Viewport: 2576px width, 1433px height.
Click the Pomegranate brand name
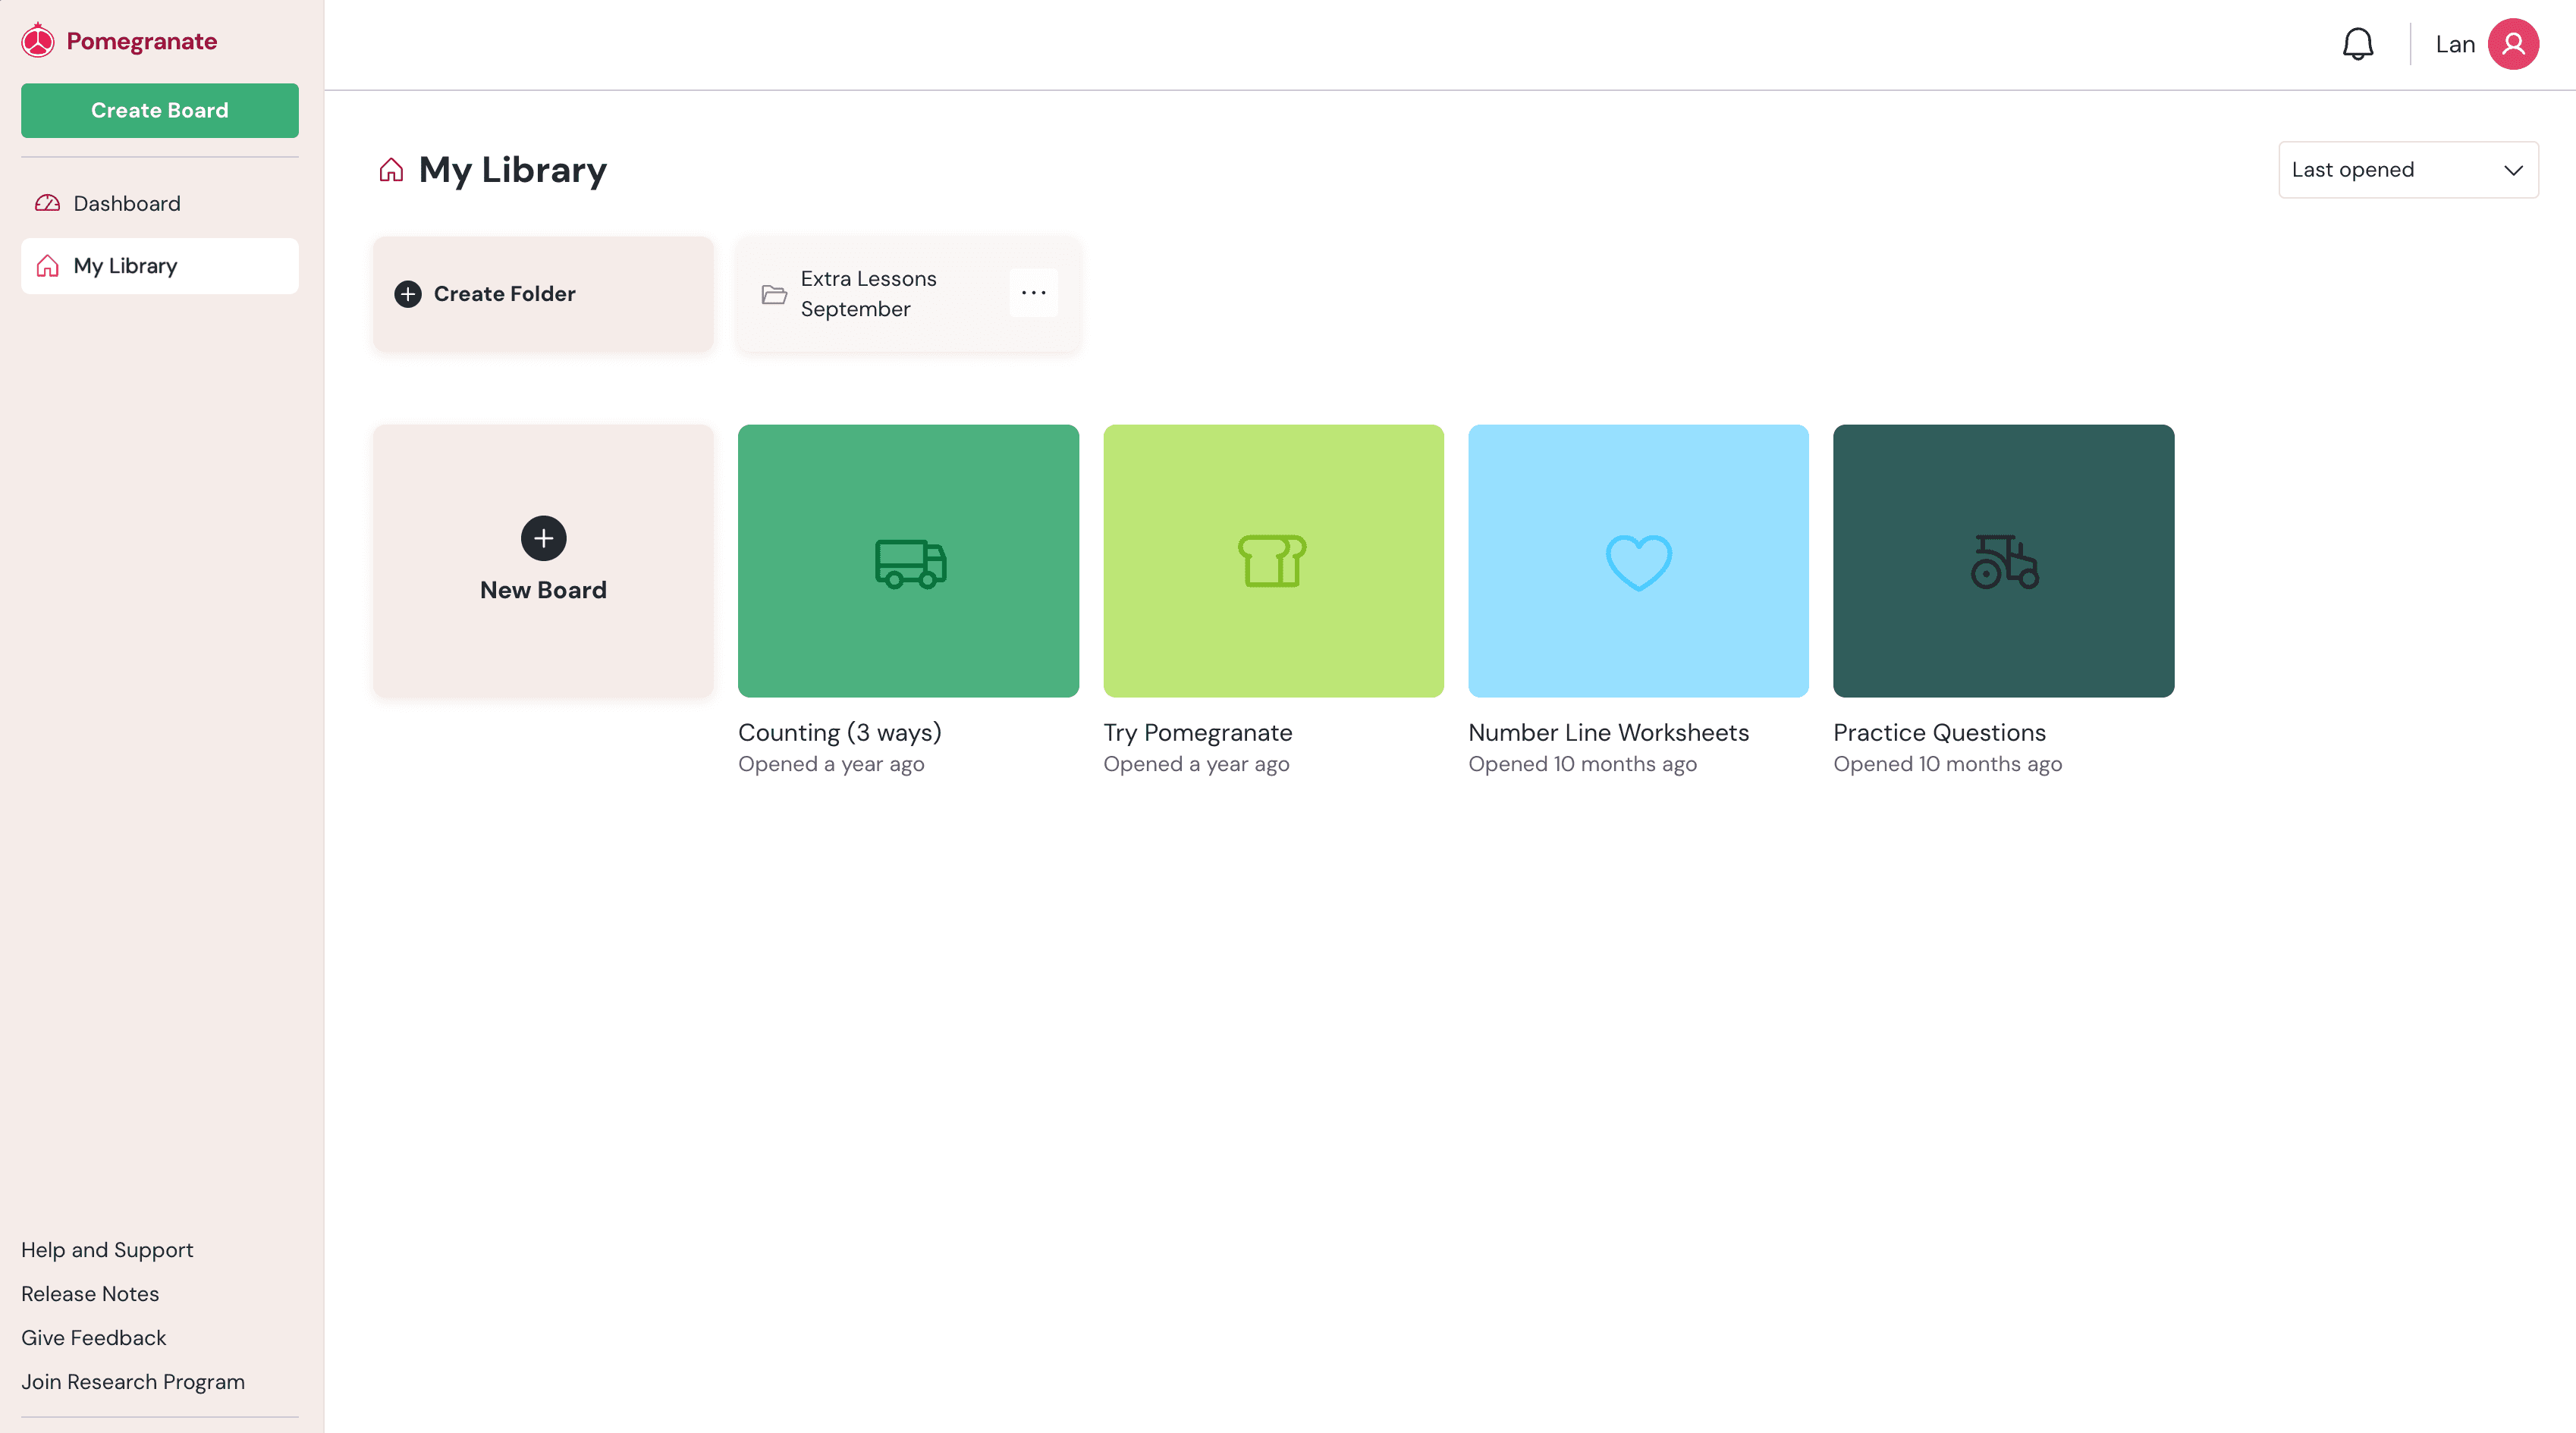[x=142, y=41]
